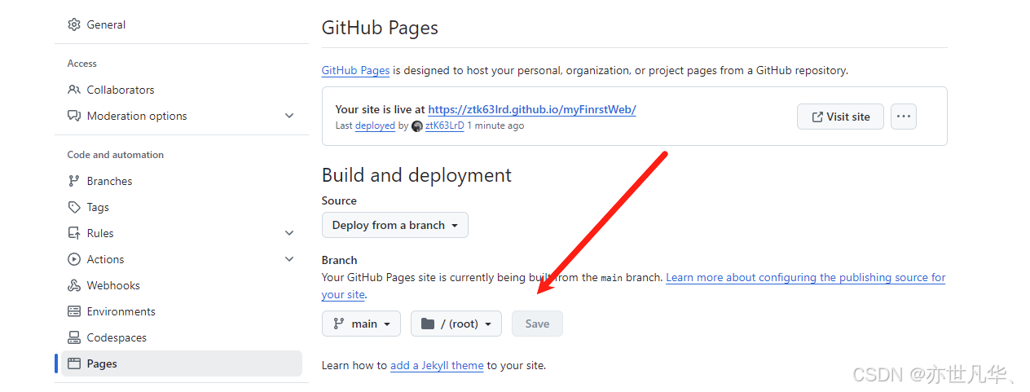Click the Source label
Screen dimensions: 1030x392
[339, 200]
